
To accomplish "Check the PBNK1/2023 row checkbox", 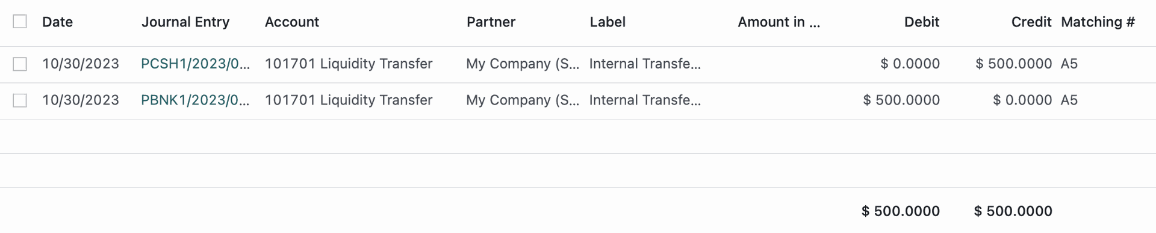I will (x=20, y=100).
